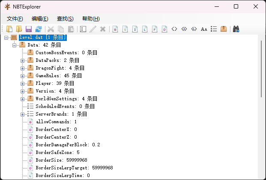Add a Short tag with S icon
Image resolution: width=266 pixels, height=180 pixels.
click(x=125, y=29)
